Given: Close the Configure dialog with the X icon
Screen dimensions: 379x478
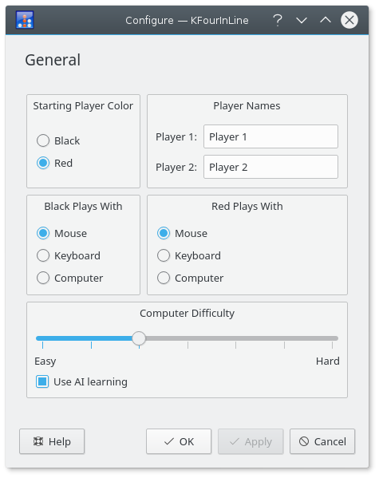Looking at the screenshot, I should point(349,20).
